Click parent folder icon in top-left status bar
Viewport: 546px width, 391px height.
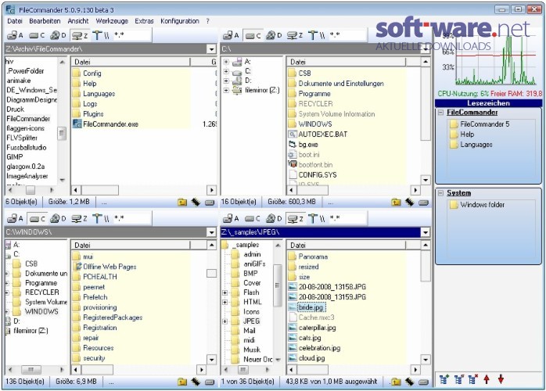point(182,202)
